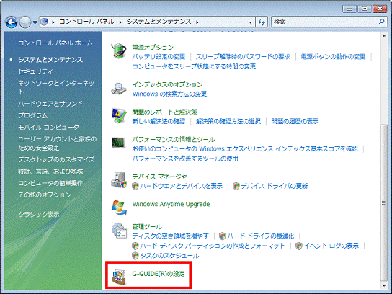Select システムとメンテナンス breadcrumb segment

pyautogui.click(x=159, y=22)
